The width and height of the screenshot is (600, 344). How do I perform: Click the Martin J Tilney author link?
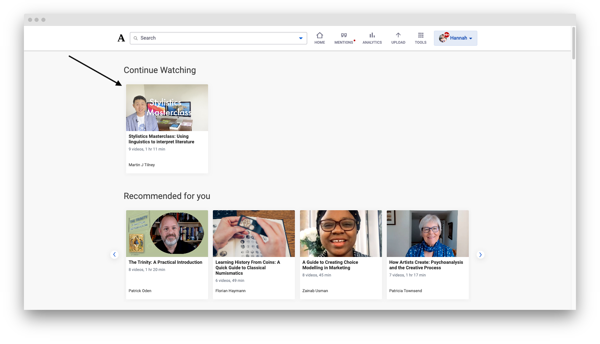point(141,164)
